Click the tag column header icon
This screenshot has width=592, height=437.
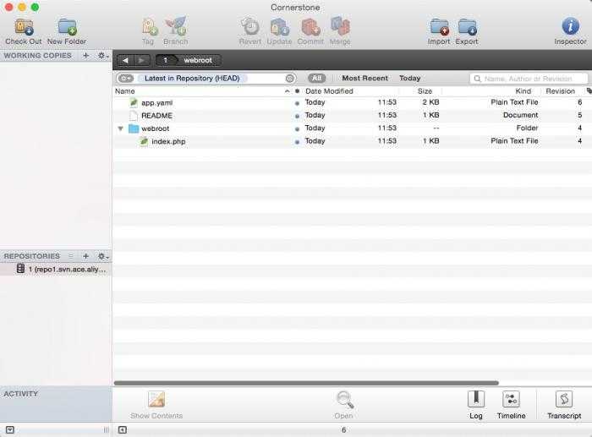(x=589, y=91)
